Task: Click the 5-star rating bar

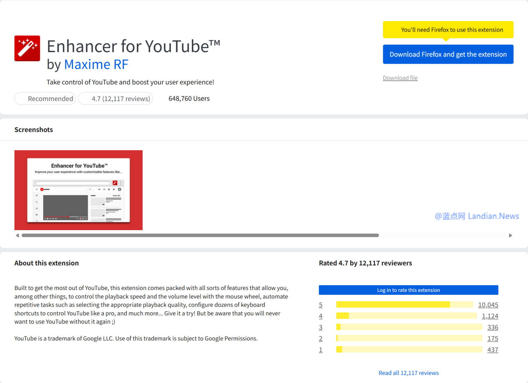Action: point(404,305)
